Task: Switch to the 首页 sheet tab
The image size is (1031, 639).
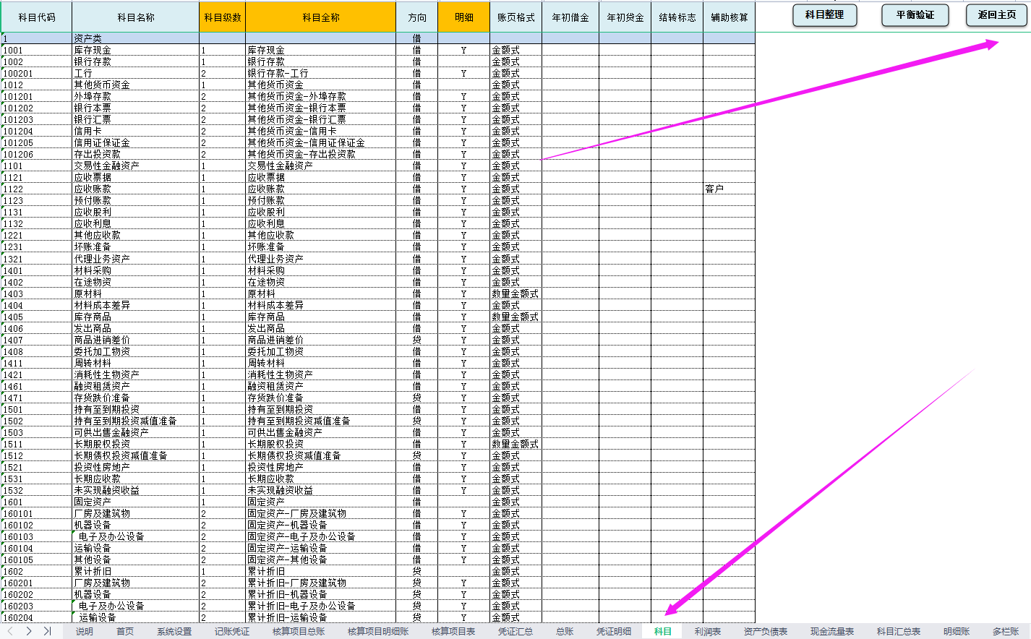Action: pyautogui.click(x=125, y=632)
